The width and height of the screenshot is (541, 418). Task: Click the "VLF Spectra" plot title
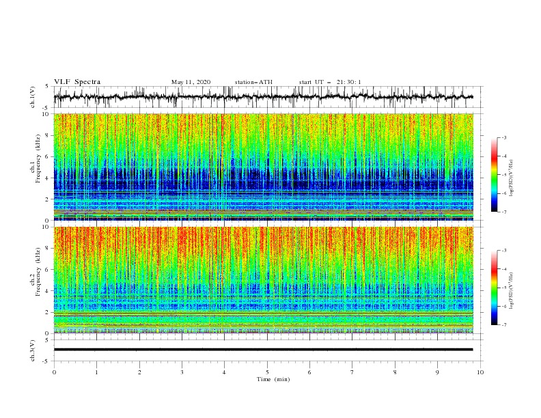point(77,82)
